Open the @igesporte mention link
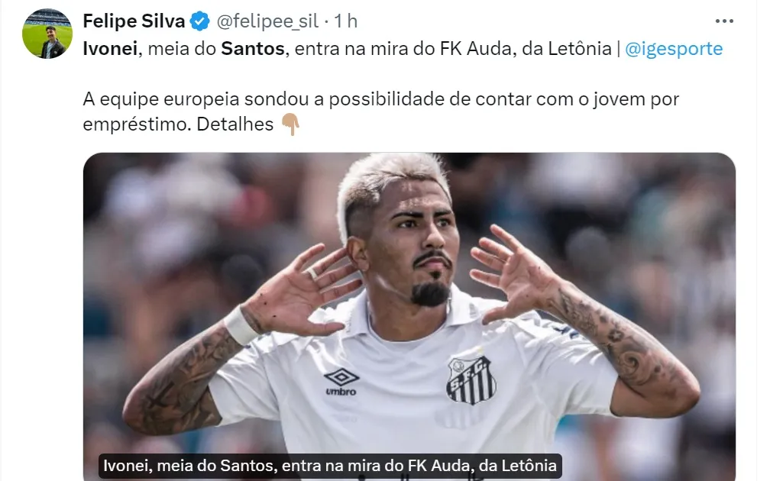Screen dimensions: 770x481 coord(674,49)
